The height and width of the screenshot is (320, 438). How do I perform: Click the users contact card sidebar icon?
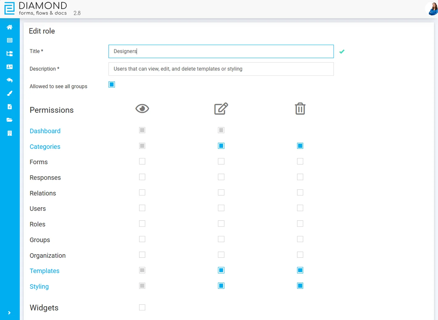(x=10, y=67)
